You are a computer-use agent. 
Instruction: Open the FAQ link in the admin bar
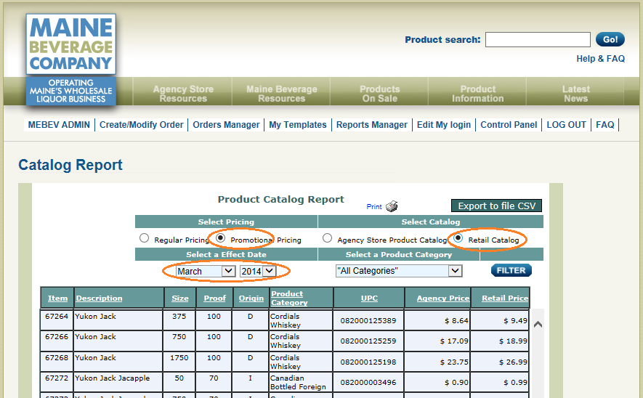coord(605,125)
